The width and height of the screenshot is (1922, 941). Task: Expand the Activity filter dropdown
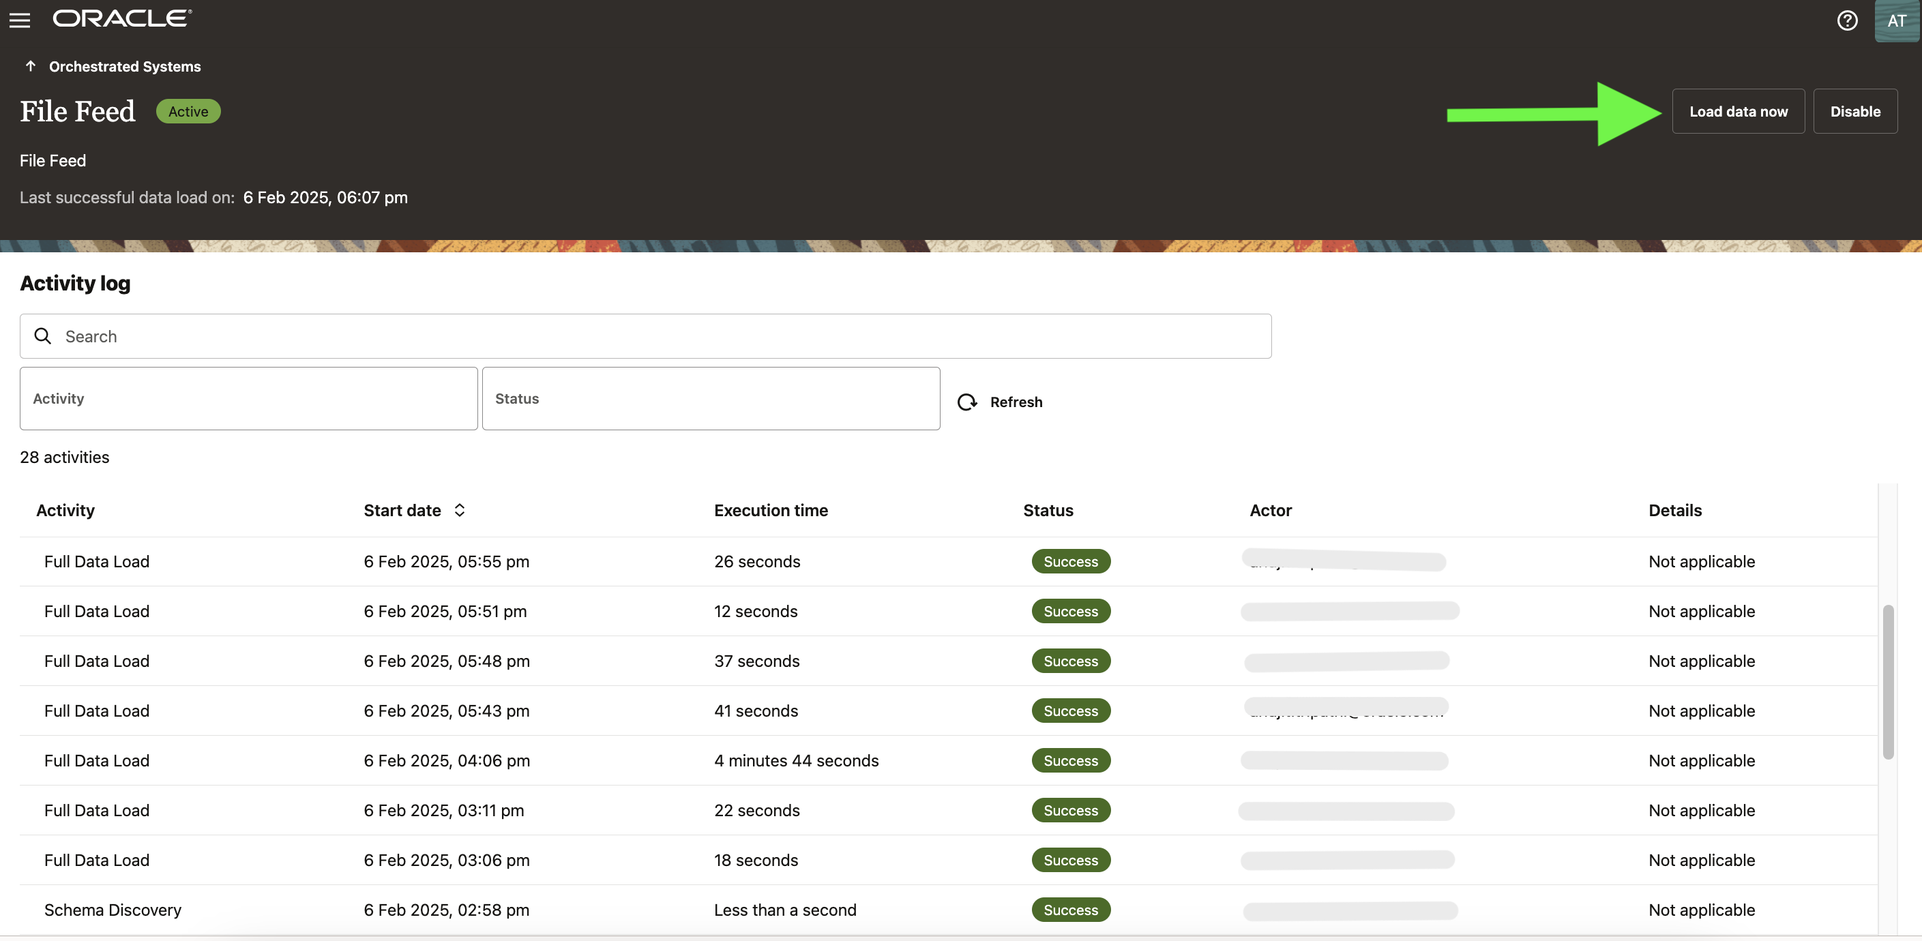coord(248,398)
